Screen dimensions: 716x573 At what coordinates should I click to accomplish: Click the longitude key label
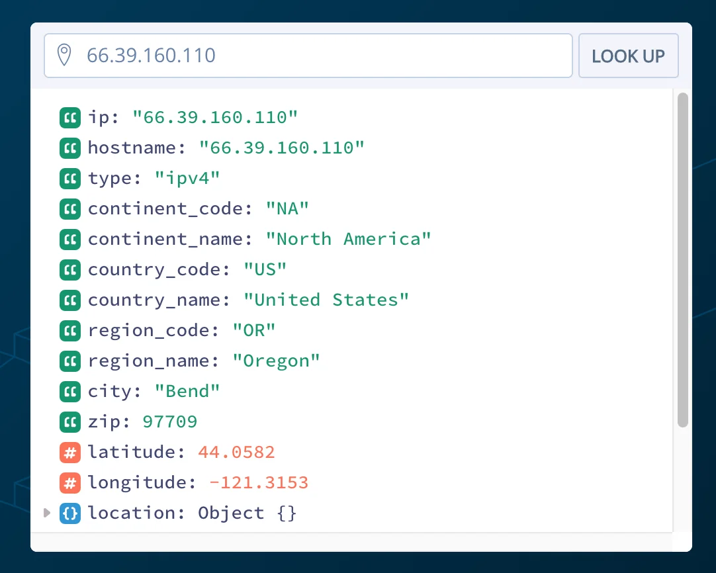[x=142, y=482]
